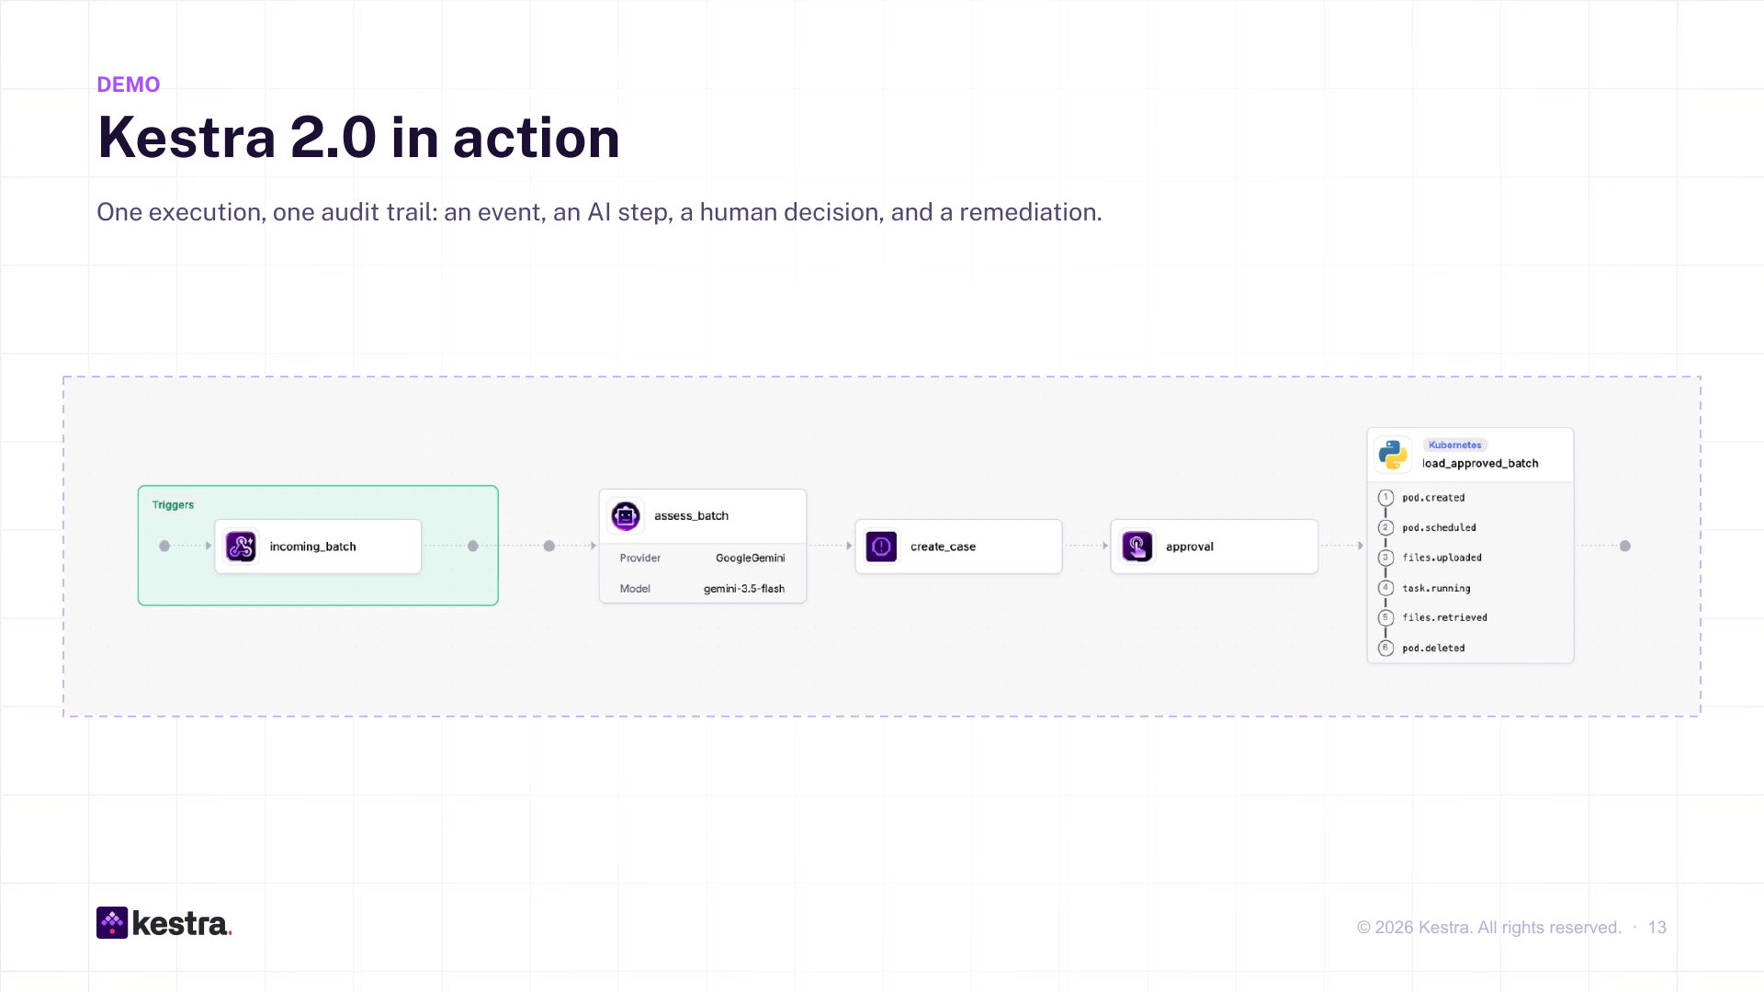This screenshot has height=992, width=1764.
Task: Click the assess_batch node title
Action: [691, 516]
